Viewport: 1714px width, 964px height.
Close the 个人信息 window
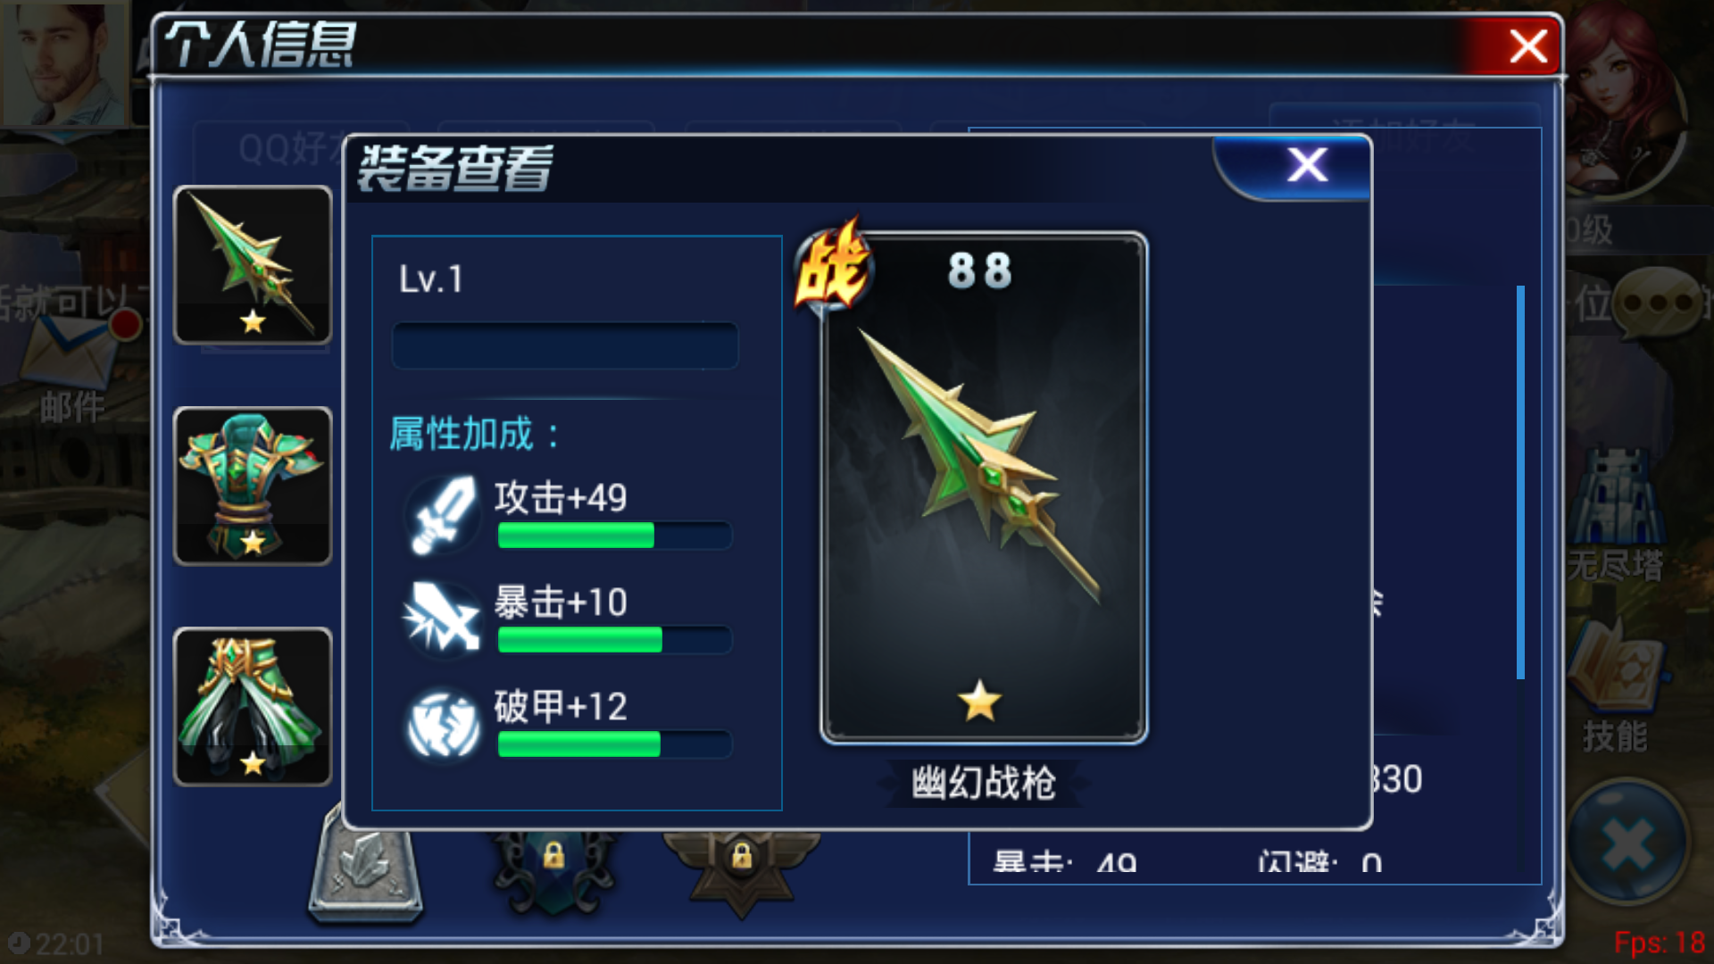point(1527,46)
